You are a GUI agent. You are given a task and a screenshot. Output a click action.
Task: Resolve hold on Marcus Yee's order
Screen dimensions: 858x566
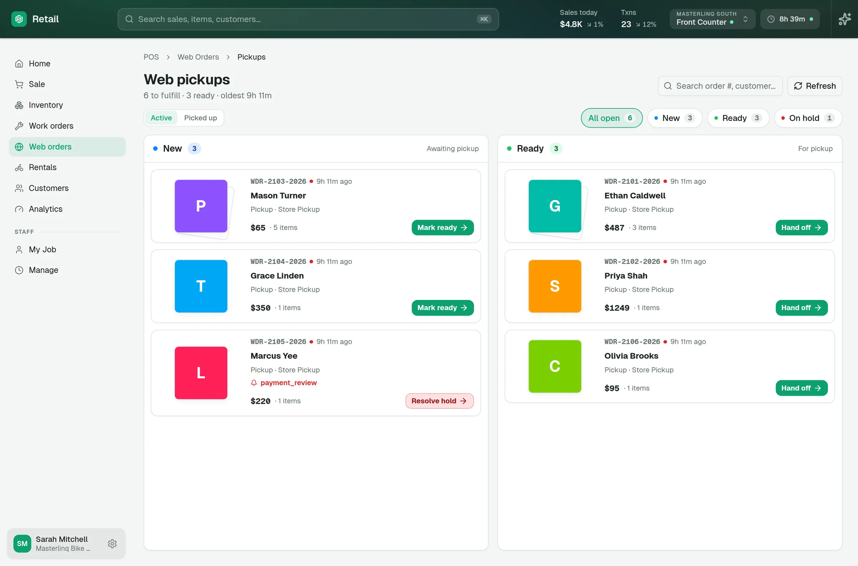coord(439,401)
